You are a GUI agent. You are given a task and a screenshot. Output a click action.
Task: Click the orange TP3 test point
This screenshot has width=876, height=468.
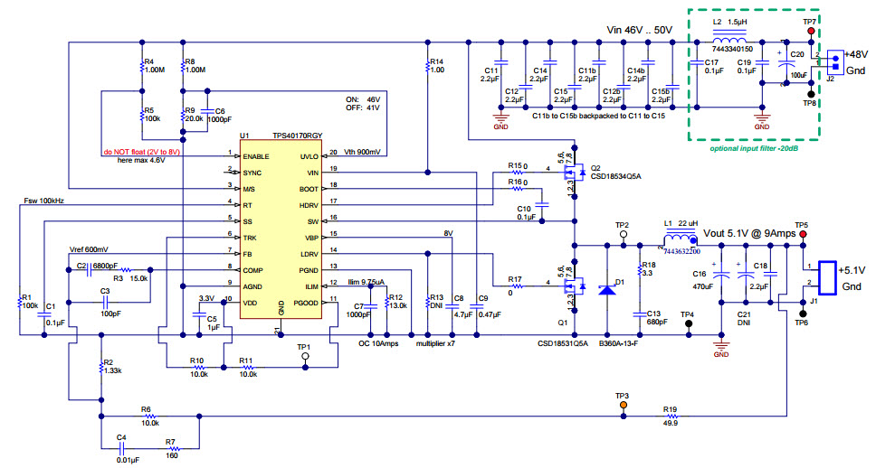pyautogui.click(x=623, y=406)
